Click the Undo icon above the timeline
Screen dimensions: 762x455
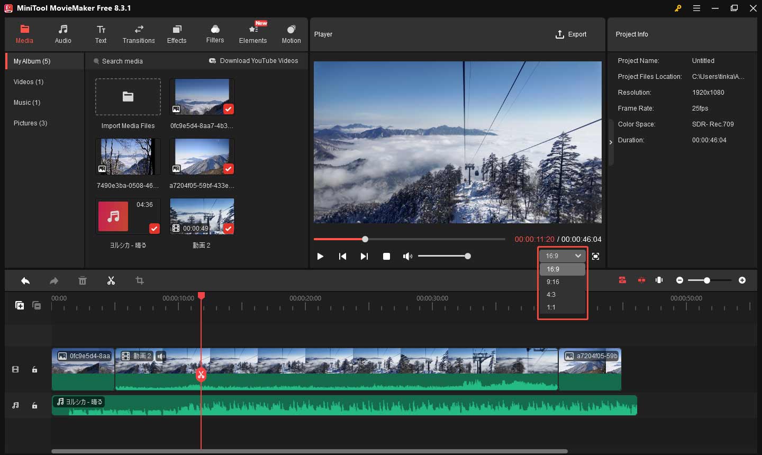tap(25, 280)
